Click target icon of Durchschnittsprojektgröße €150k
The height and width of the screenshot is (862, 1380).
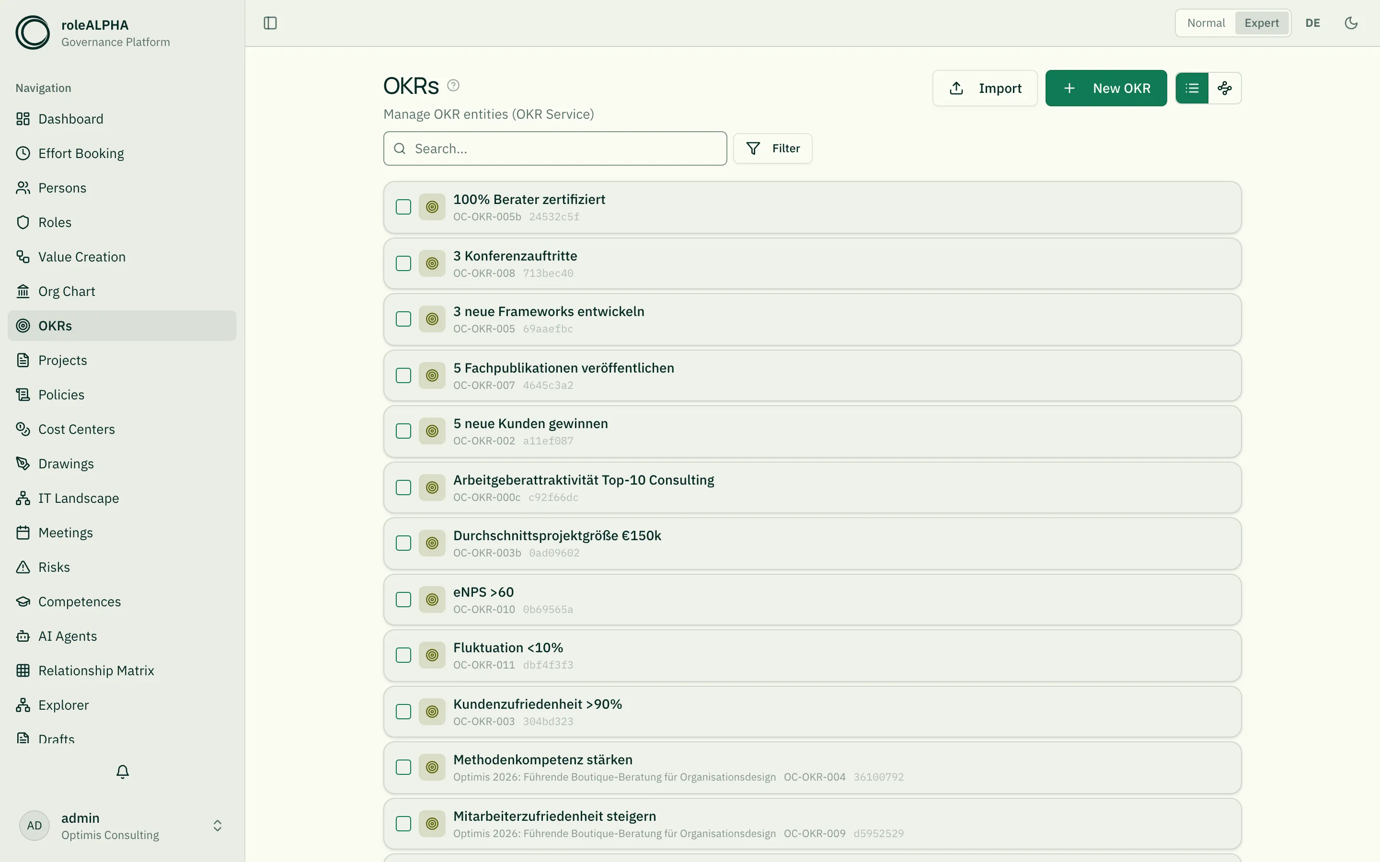tap(432, 544)
